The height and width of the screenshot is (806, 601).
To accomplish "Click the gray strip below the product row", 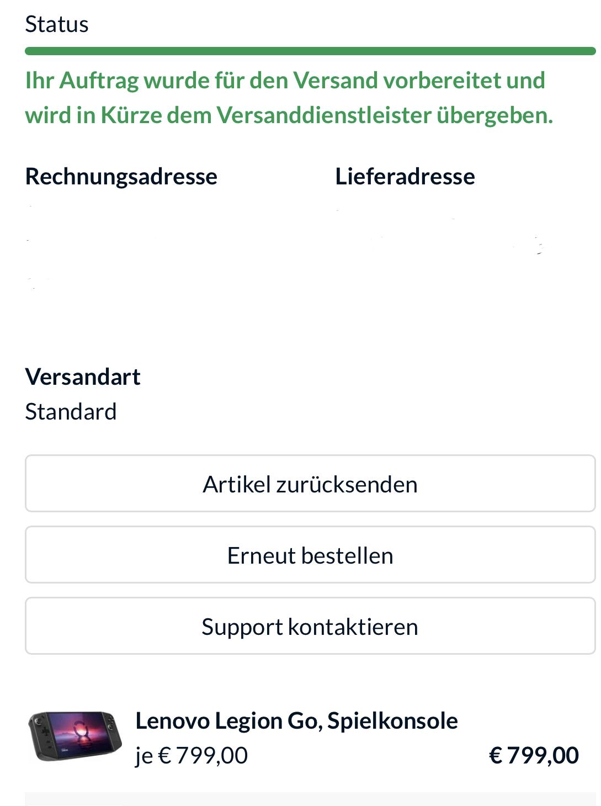I will point(310,799).
